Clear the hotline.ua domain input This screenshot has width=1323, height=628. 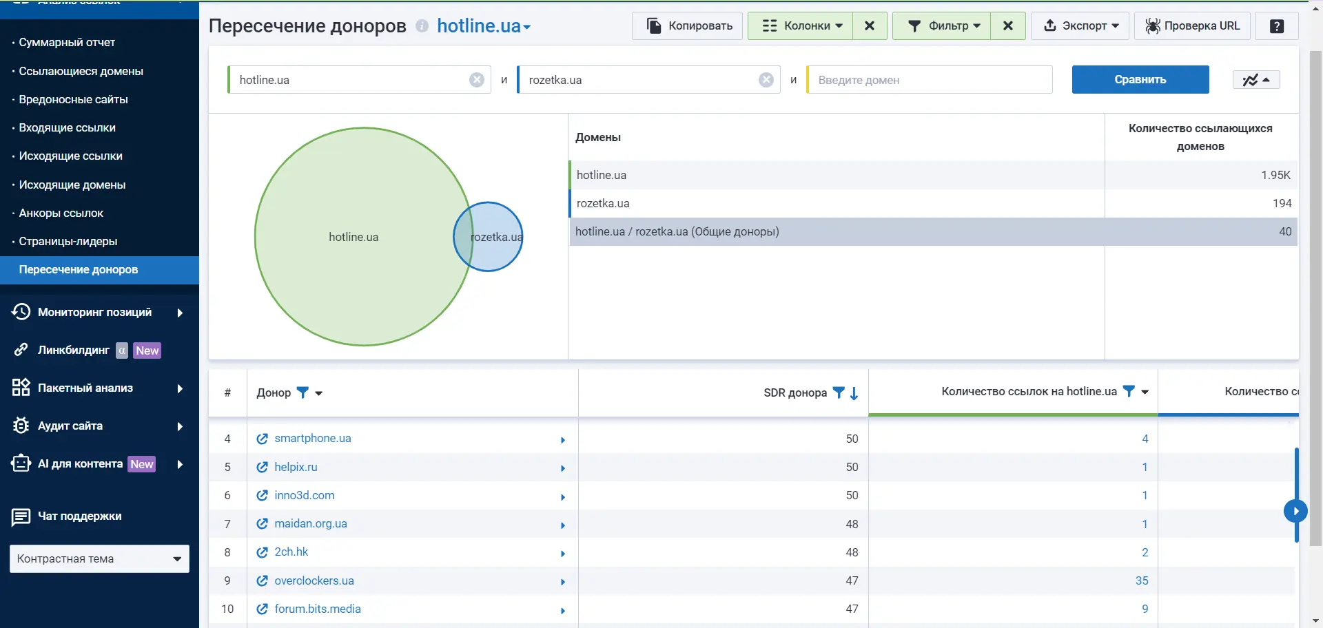pyautogui.click(x=476, y=80)
